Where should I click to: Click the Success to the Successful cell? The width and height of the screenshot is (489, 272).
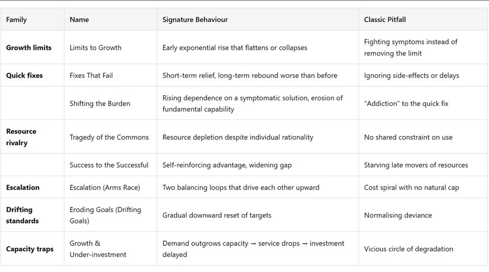tap(109, 165)
